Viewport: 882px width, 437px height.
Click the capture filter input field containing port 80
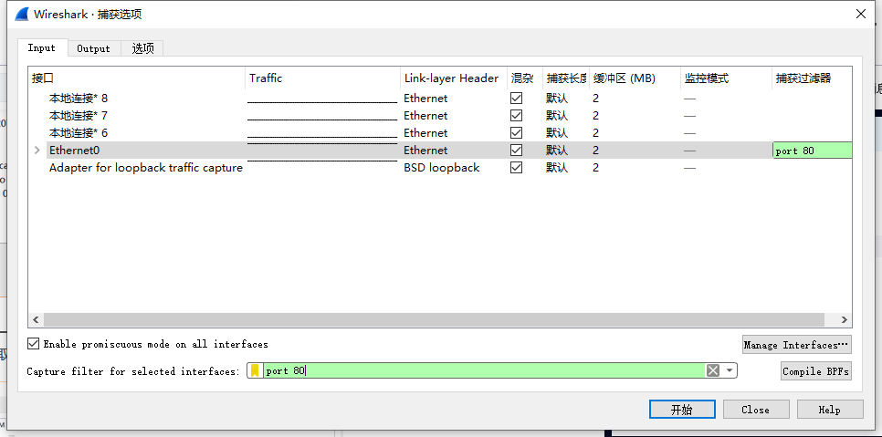click(x=484, y=370)
